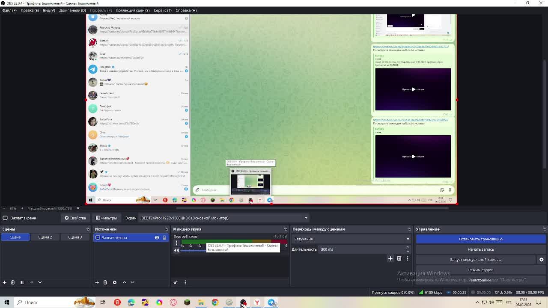Click the taskbar Поиск search box
Screen dimensions: 548x308
click(55, 302)
